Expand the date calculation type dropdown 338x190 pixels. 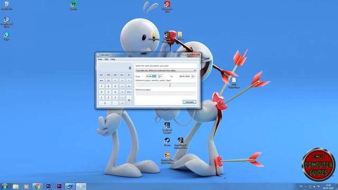pos(166,70)
